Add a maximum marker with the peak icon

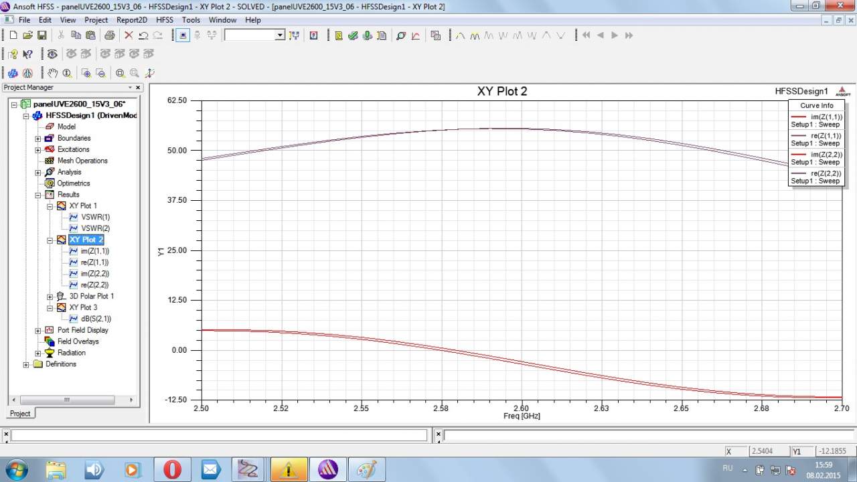point(460,35)
